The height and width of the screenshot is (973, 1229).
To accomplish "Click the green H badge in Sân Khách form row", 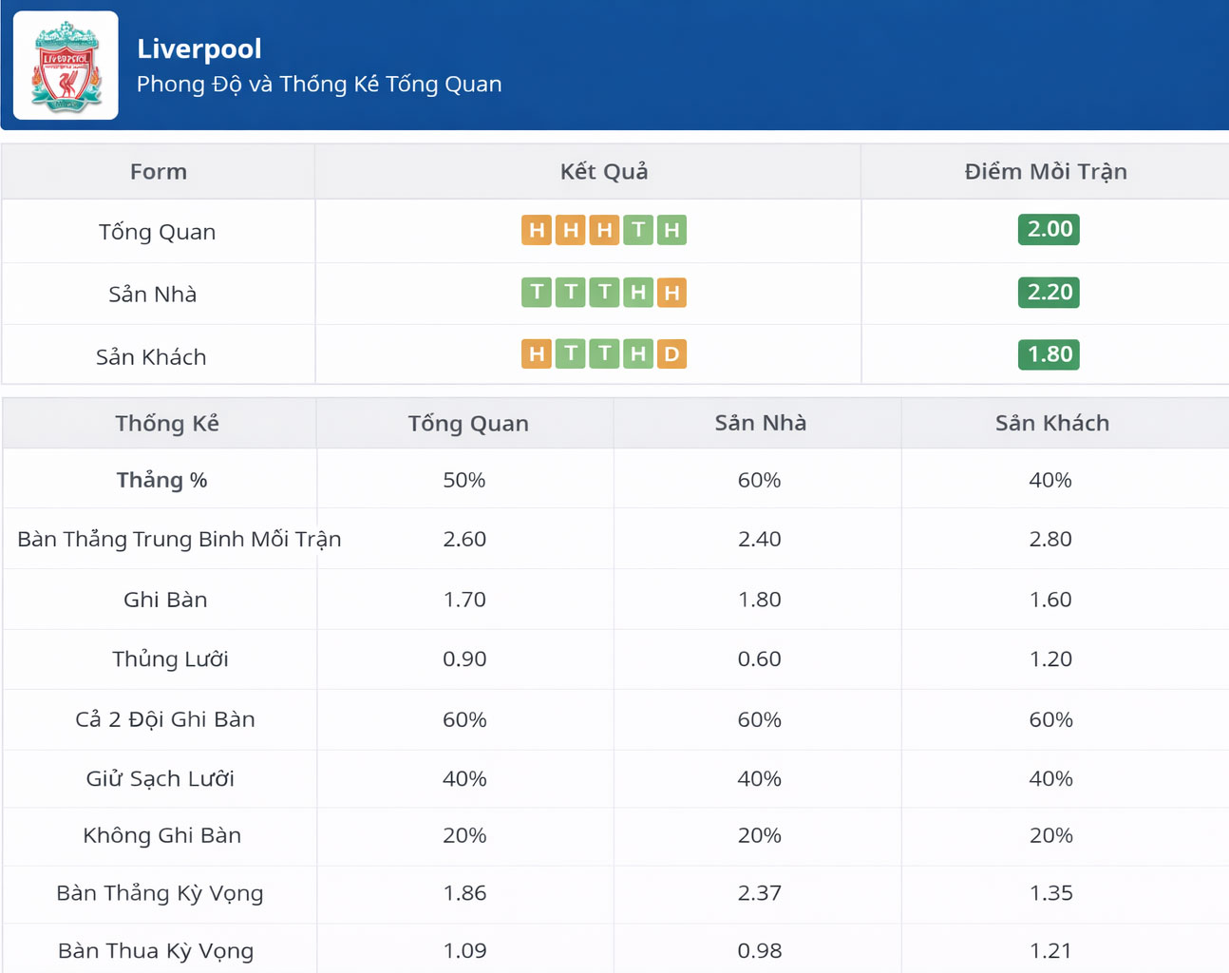I will 638,354.
